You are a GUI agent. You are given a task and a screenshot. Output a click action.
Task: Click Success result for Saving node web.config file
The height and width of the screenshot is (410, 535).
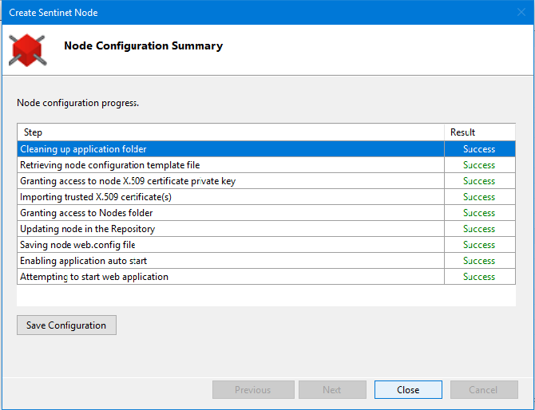(x=479, y=245)
